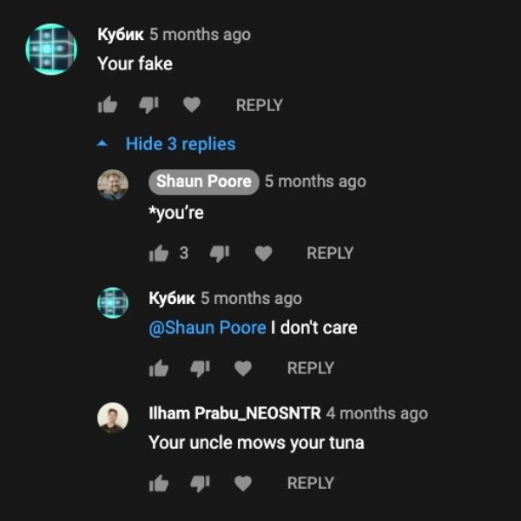Image resolution: width=521 pixels, height=521 pixels.
Task: Heart the "I don't care" reply
Action: (243, 368)
